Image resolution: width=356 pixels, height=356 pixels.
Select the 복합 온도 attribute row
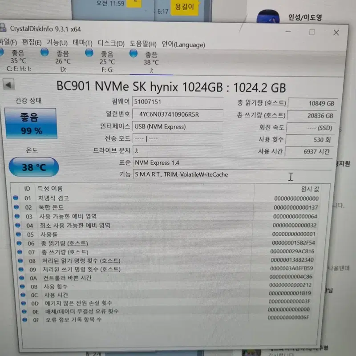point(167,207)
